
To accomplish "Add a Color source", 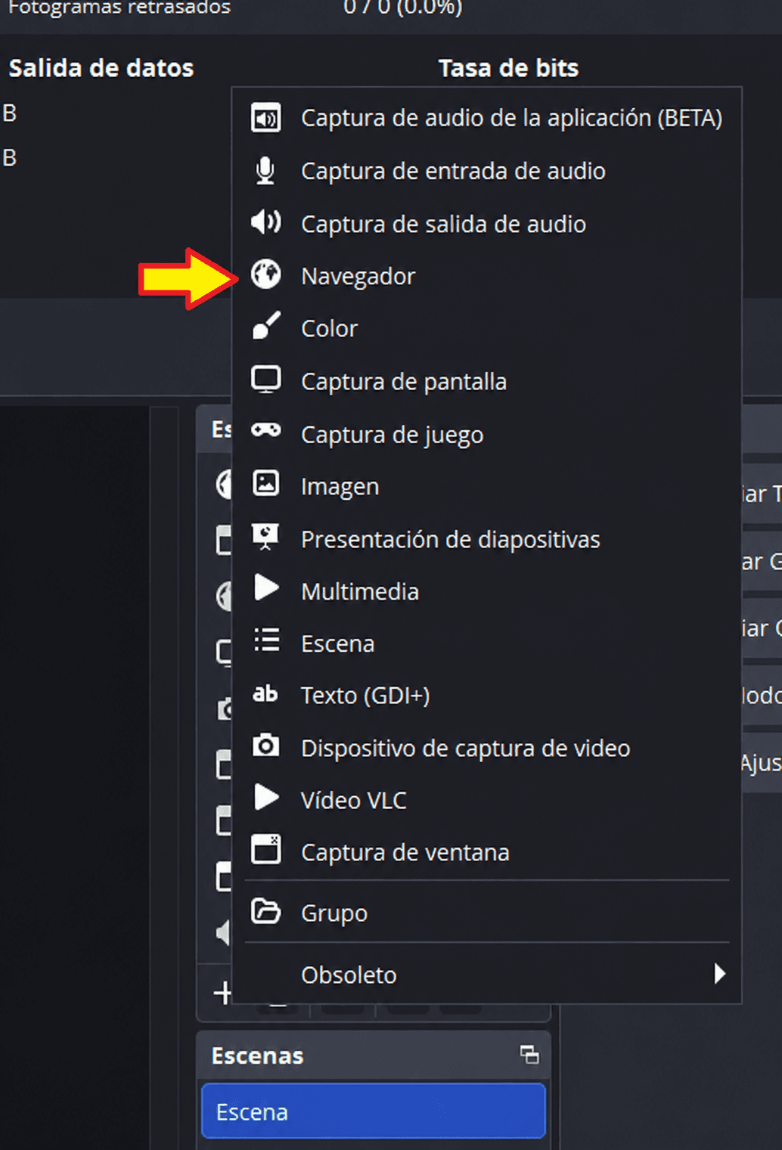I will point(486,328).
